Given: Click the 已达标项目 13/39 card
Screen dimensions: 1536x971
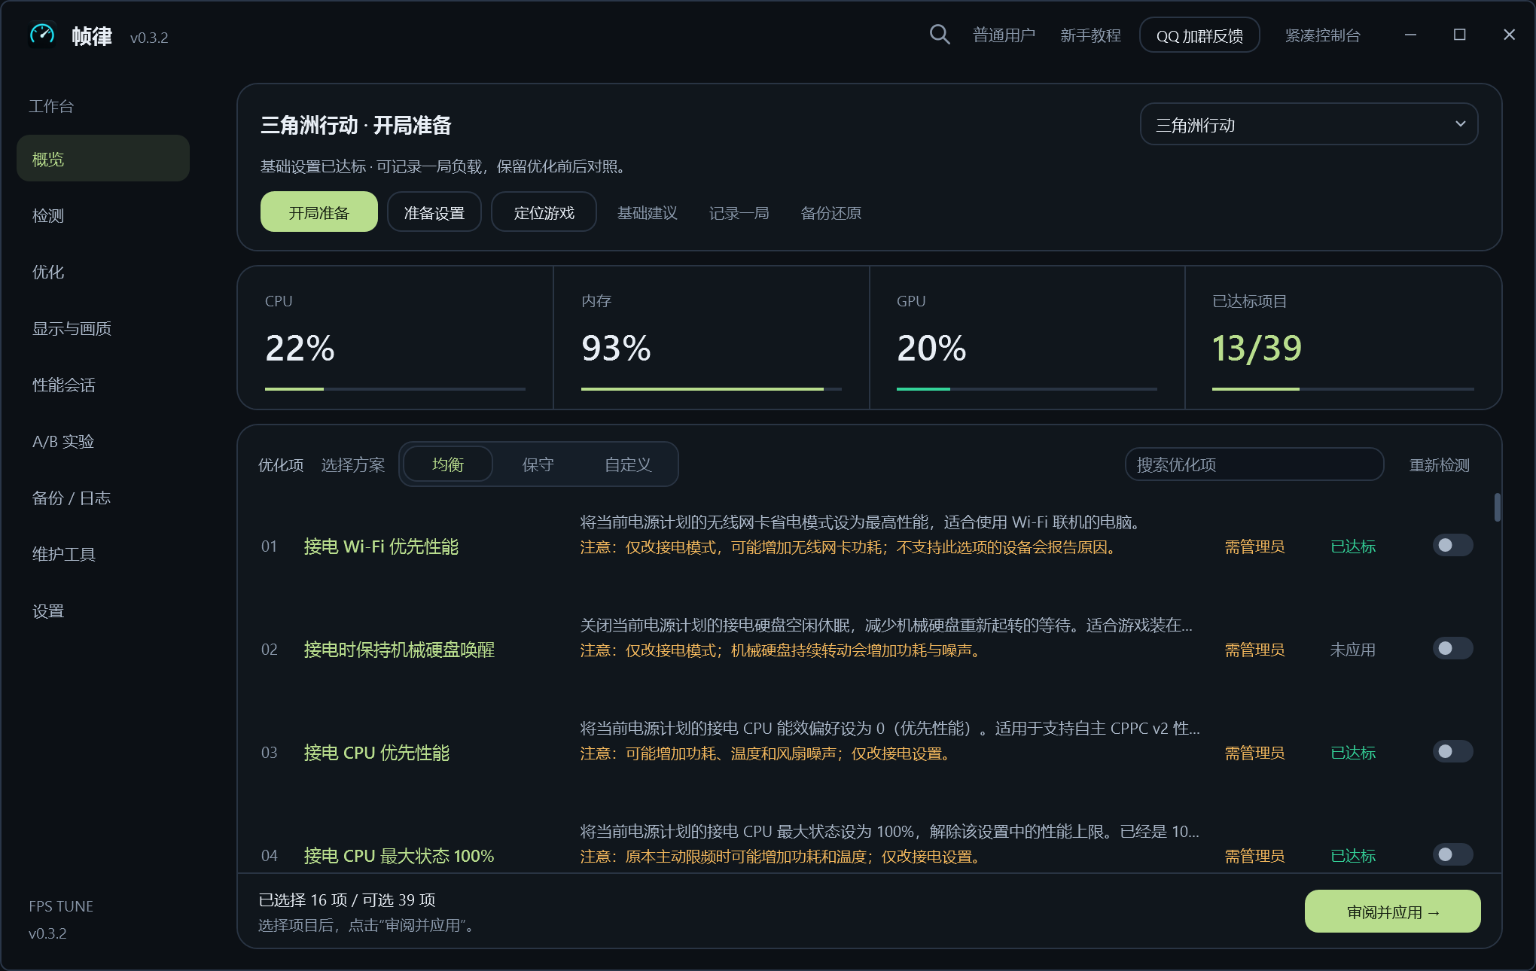Looking at the screenshot, I should 1343,338.
